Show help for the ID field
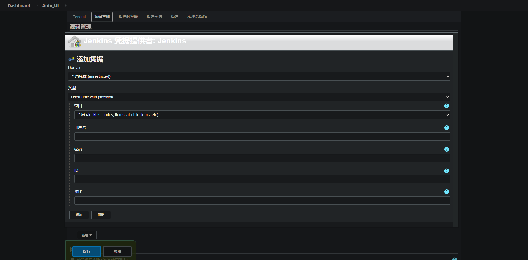The height and width of the screenshot is (260, 528). (447, 171)
